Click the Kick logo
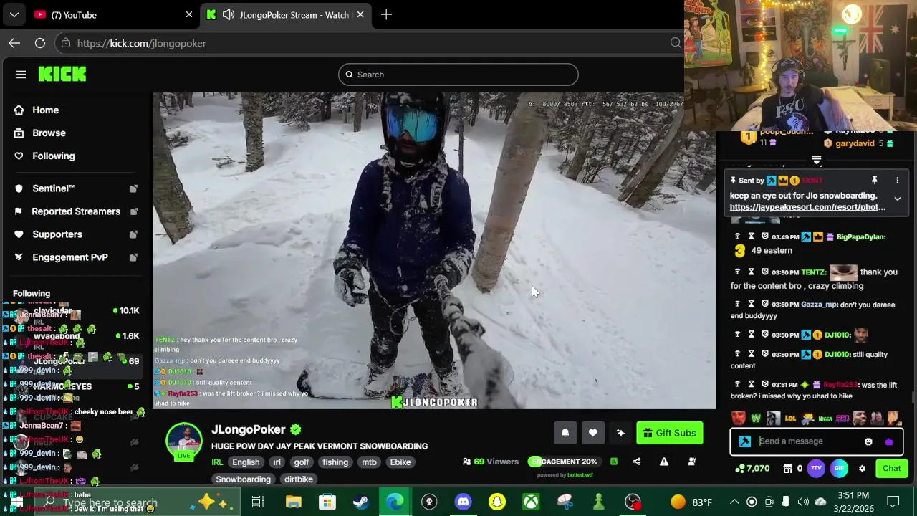The height and width of the screenshot is (516, 917). click(62, 75)
